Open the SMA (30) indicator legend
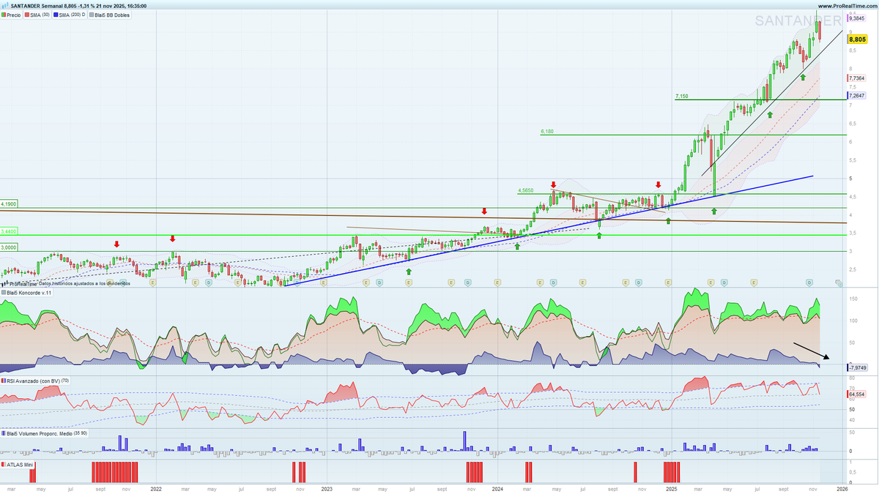This screenshot has height=494, width=879. point(38,15)
